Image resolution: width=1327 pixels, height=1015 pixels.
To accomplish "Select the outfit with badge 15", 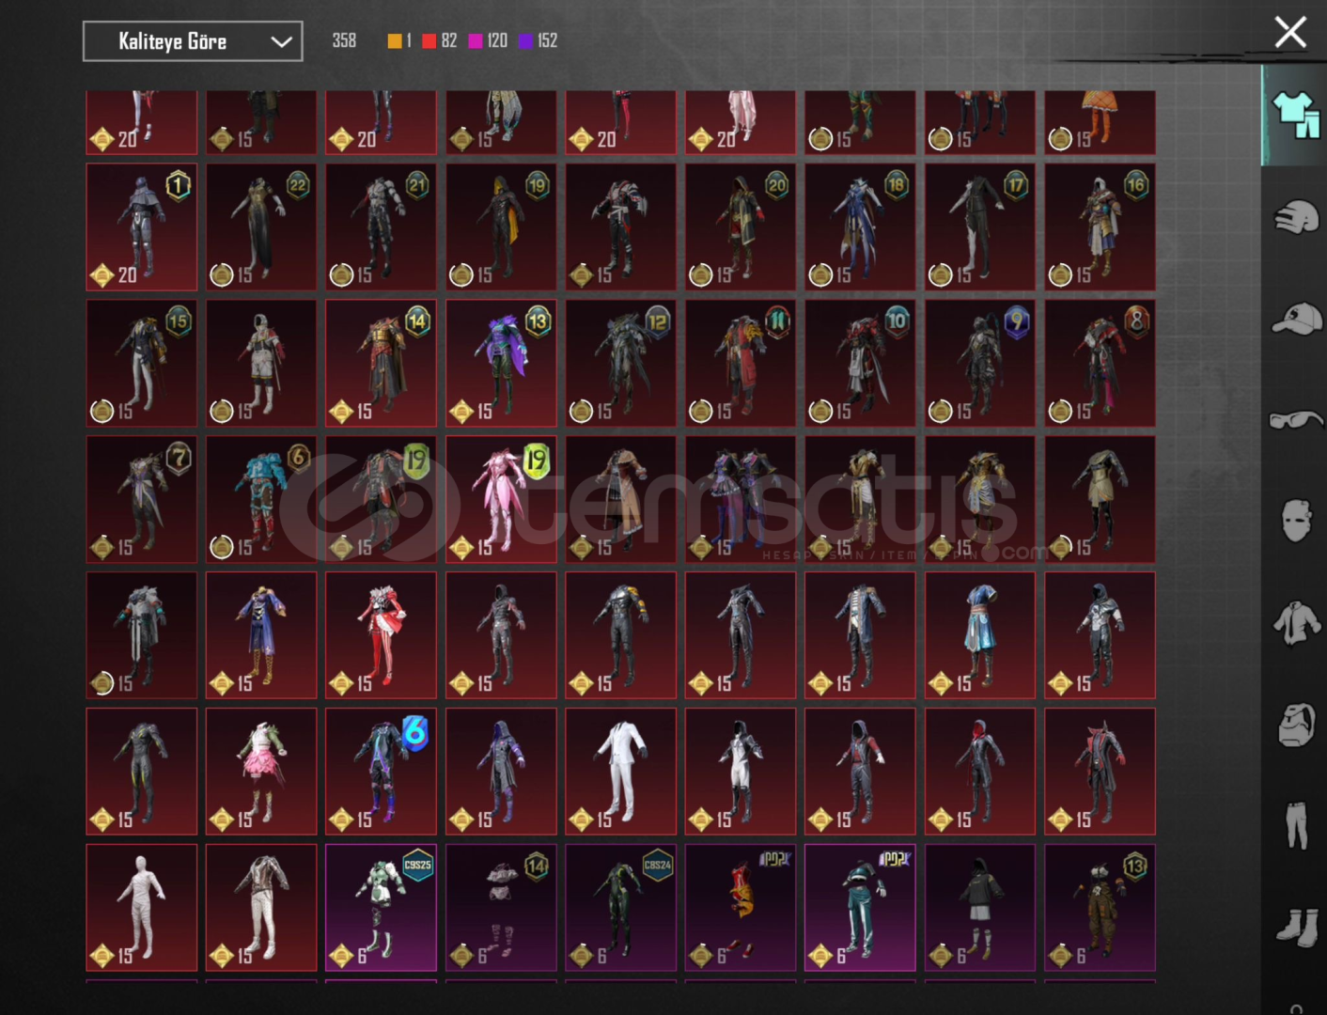I will [142, 363].
